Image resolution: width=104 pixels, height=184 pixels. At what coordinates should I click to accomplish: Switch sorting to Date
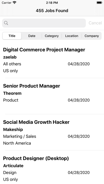[x=32, y=36]
